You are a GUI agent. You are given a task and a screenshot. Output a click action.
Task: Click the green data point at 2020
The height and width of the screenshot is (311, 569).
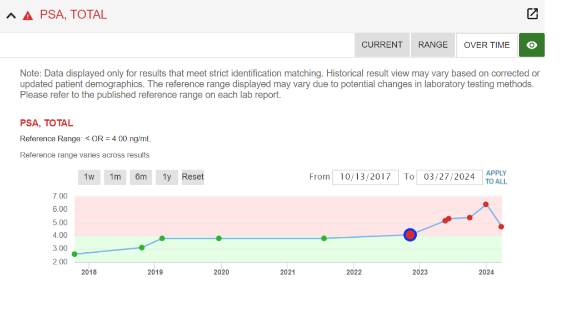click(219, 238)
